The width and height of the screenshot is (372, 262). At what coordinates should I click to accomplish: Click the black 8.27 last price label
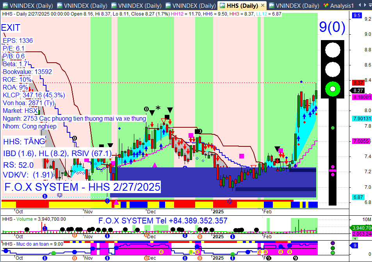pos(358,90)
